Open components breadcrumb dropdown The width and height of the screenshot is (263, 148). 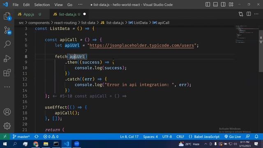click(x=39, y=23)
